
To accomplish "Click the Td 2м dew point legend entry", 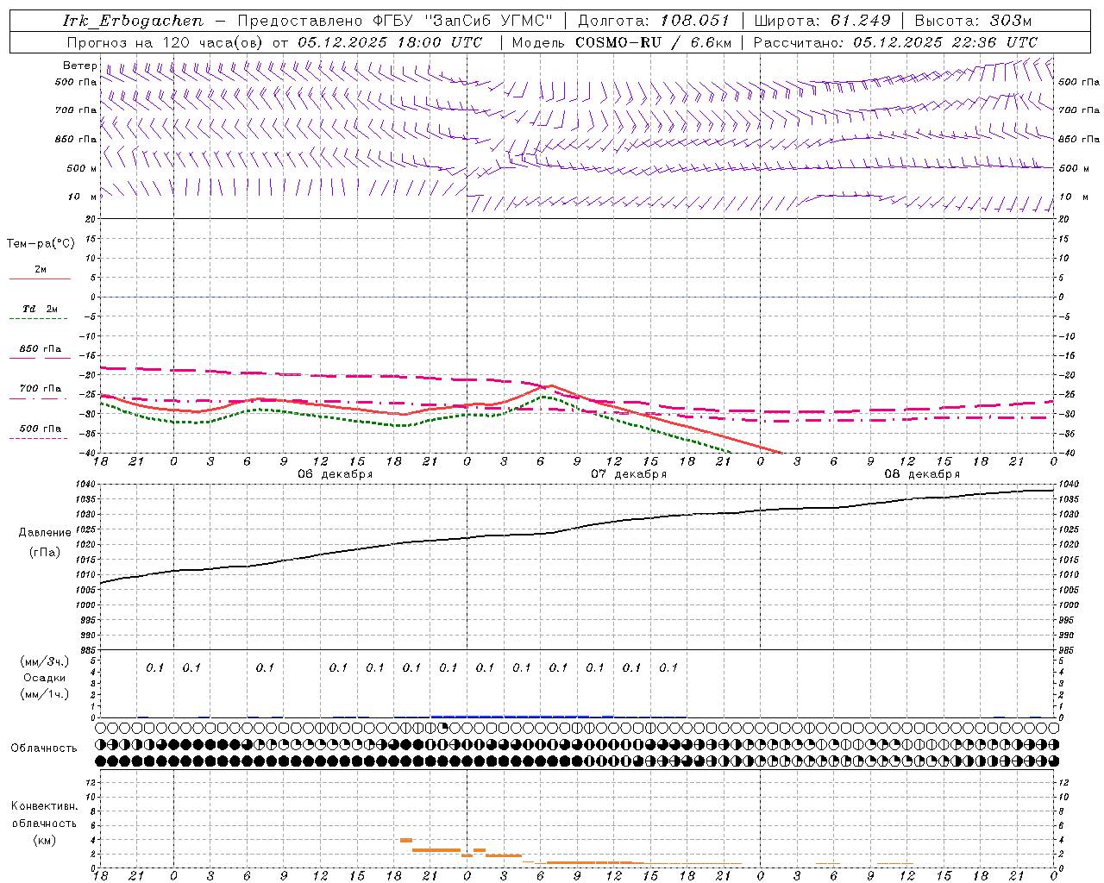I will point(40,309).
